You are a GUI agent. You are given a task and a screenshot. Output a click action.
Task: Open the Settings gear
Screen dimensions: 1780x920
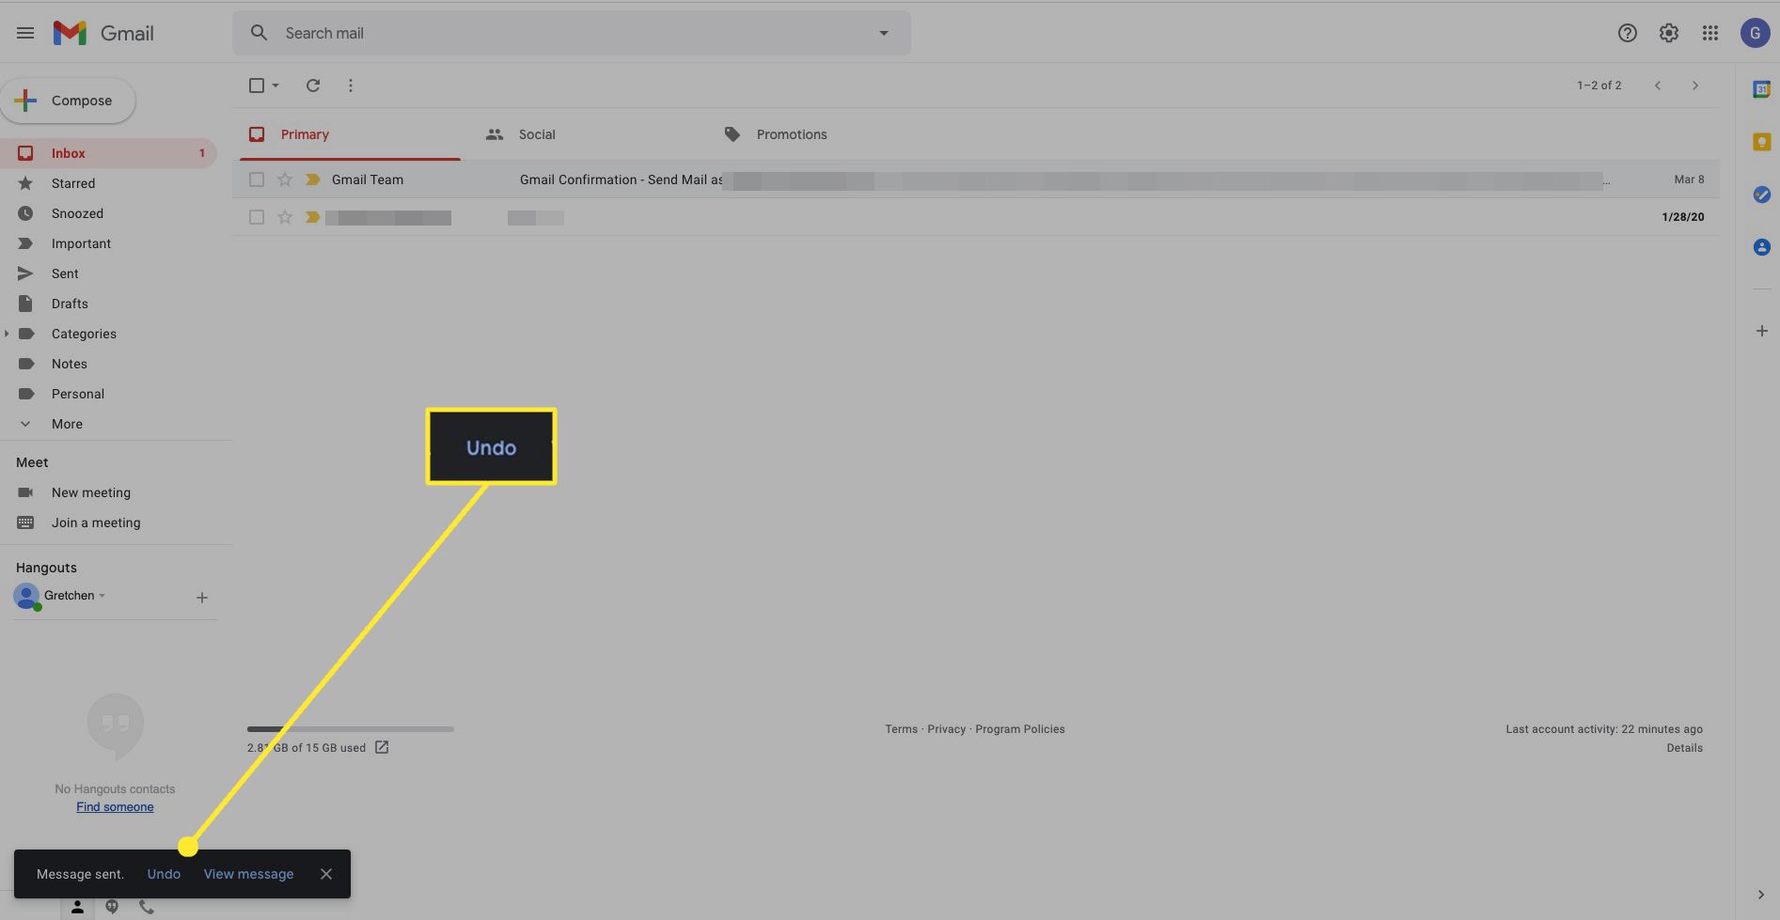pyautogui.click(x=1668, y=33)
